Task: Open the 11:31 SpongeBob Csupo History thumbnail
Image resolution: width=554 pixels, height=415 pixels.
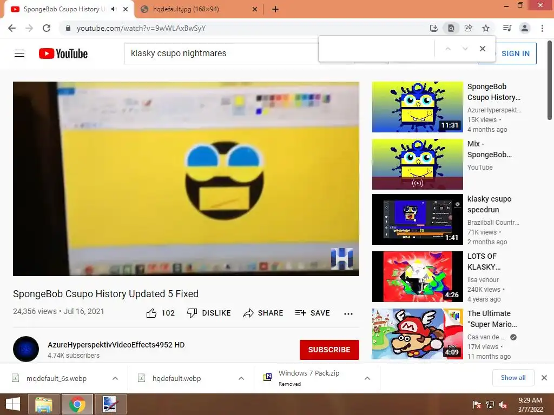Action: coord(417,107)
